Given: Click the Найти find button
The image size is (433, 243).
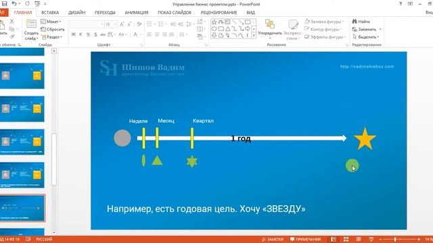Looking at the screenshot, I should (x=361, y=22).
